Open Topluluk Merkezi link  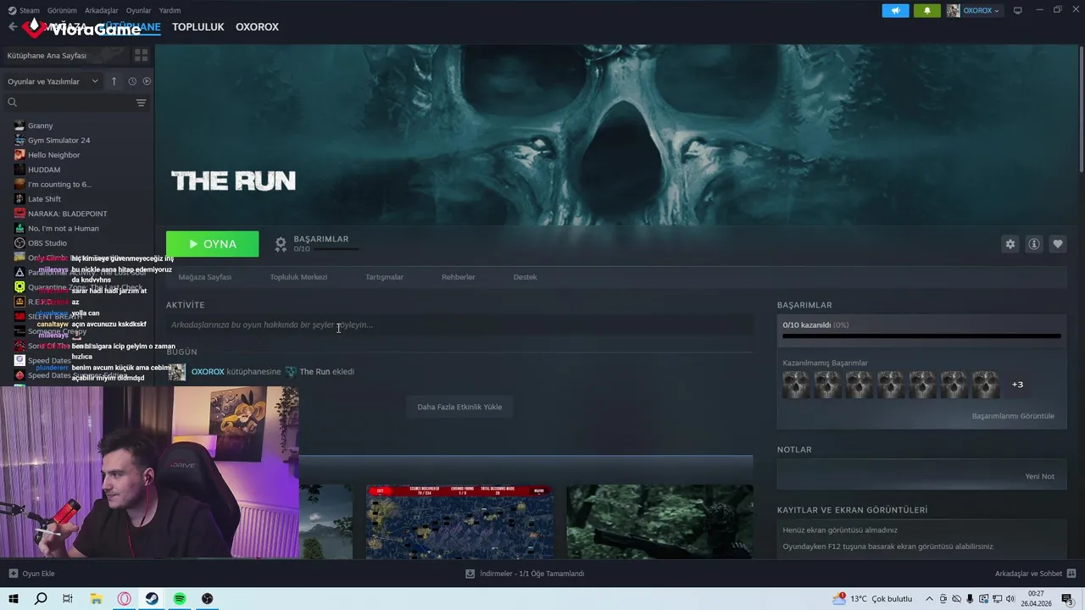tap(298, 277)
